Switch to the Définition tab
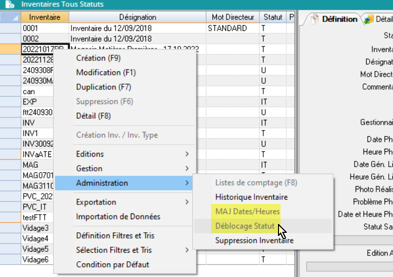393x277 pixels. point(334,19)
